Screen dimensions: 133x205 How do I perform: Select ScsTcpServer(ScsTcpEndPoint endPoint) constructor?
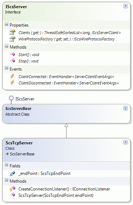[56, 195]
